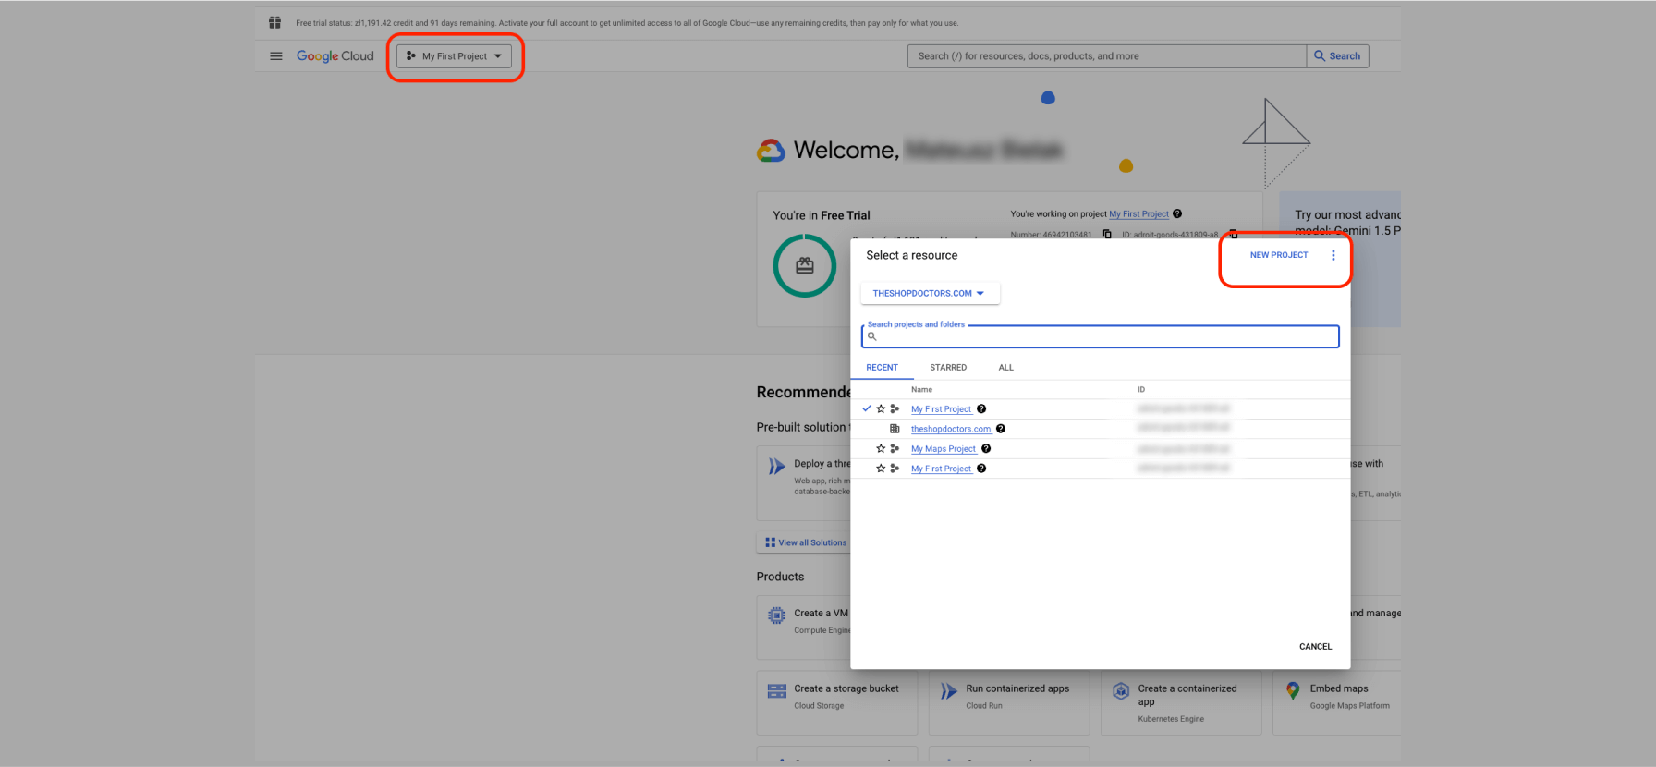Screen dimensions: 1656x767
Task: Switch to the ALL tab
Action: point(1005,368)
